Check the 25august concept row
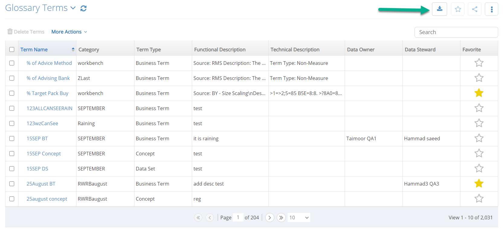The width and height of the screenshot is (503, 232). [x=12, y=199]
